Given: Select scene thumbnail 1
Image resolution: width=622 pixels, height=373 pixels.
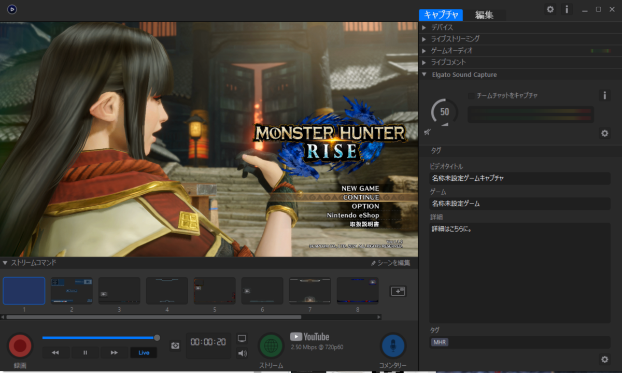Looking at the screenshot, I should pos(24,291).
